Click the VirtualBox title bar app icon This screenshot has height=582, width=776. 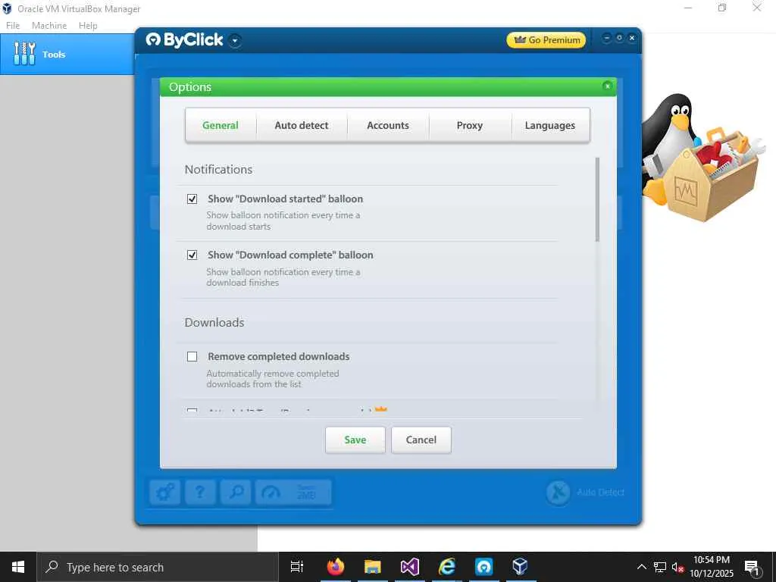click(x=7, y=8)
